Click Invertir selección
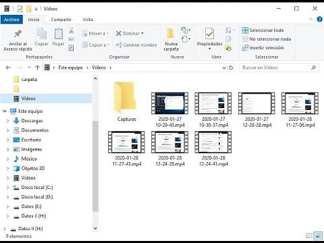Screen dimensions: 324x243 point(263,48)
